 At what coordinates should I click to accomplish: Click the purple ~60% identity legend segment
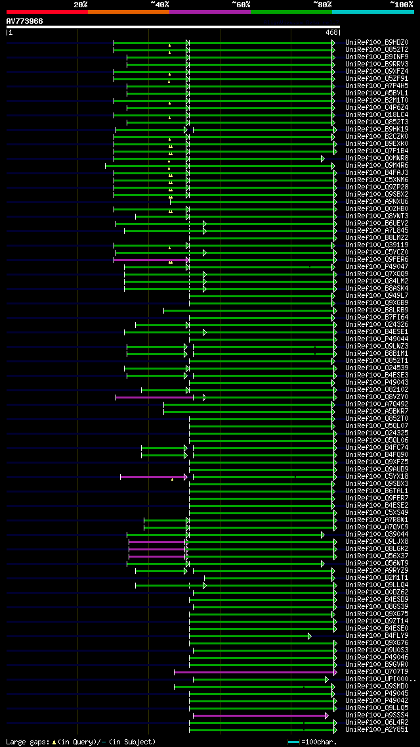210,11
